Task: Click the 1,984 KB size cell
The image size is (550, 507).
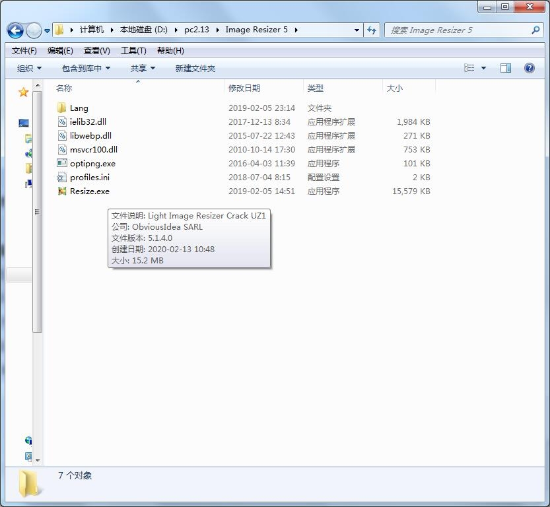Action: pos(413,122)
